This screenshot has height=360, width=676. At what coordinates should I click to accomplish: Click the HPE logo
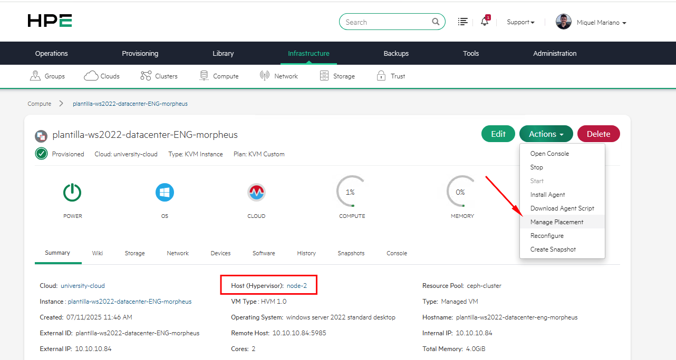point(50,21)
